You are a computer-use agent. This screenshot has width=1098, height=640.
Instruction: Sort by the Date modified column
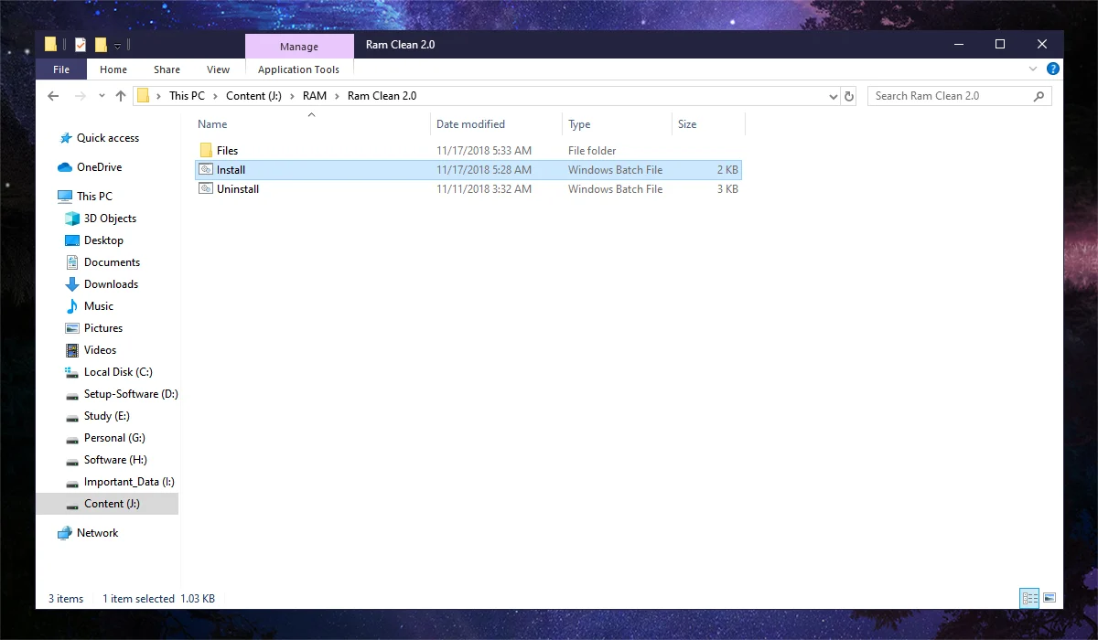pyautogui.click(x=470, y=124)
